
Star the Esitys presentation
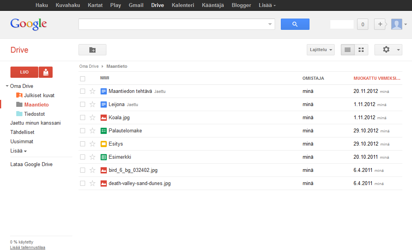[x=92, y=144]
